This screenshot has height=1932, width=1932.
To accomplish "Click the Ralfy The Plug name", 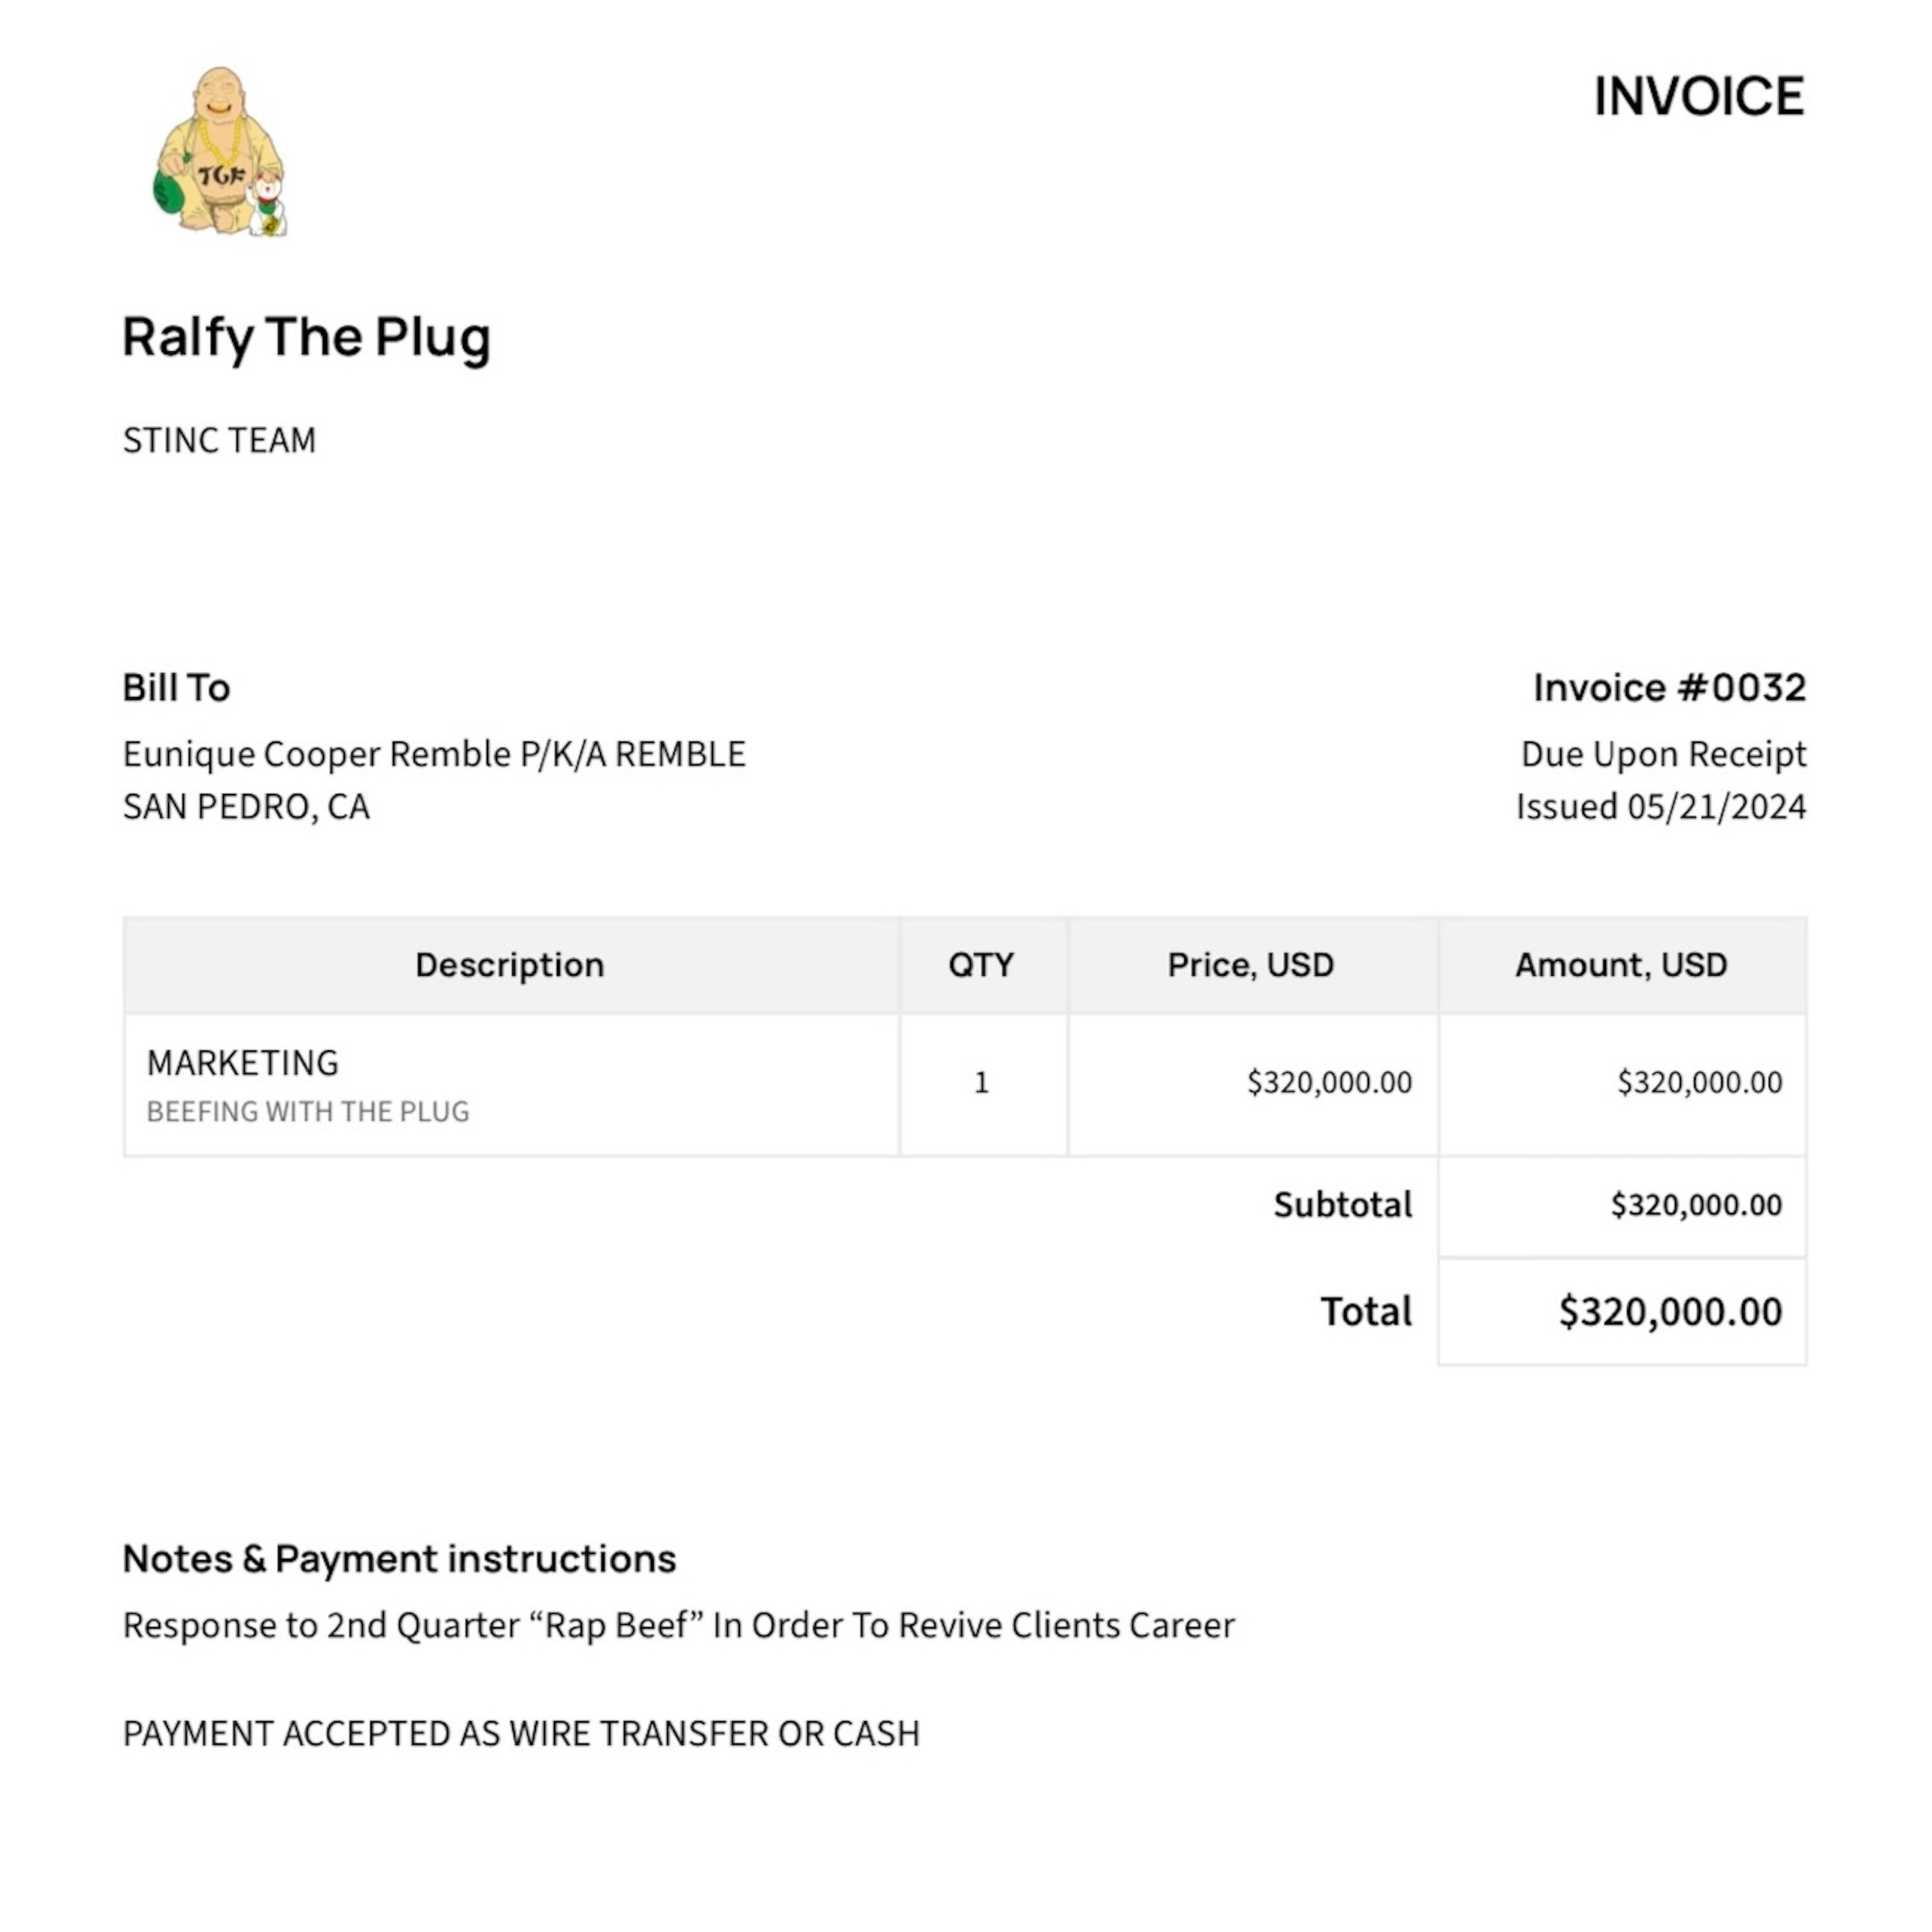I will click(306, 337).
